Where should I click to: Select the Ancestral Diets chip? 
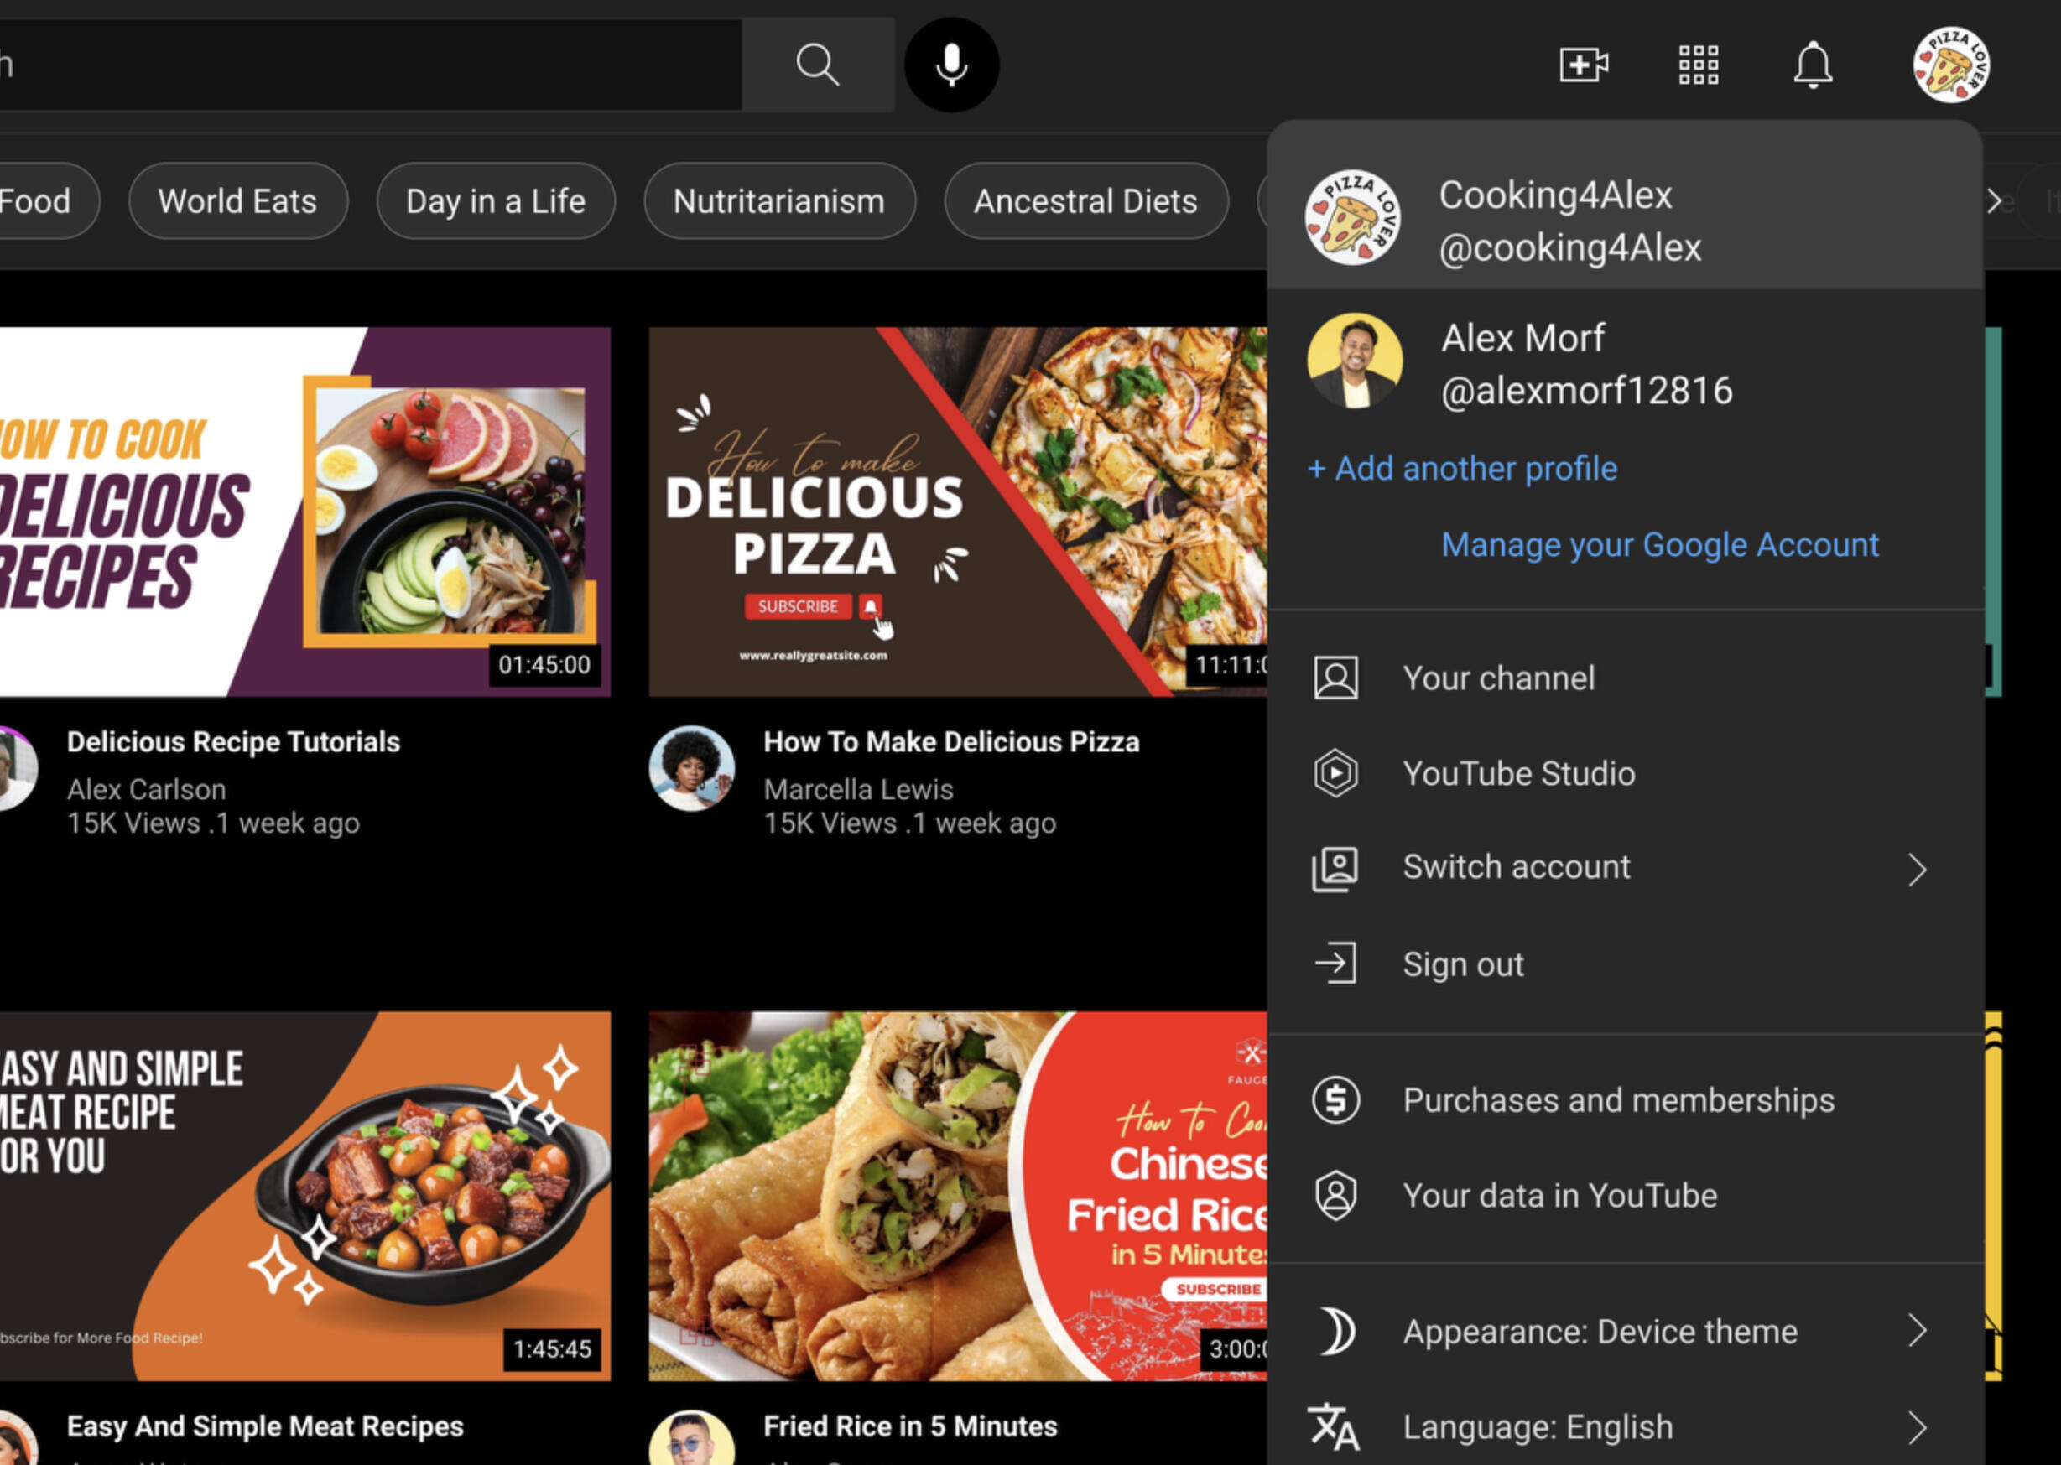pos(1085,201)
